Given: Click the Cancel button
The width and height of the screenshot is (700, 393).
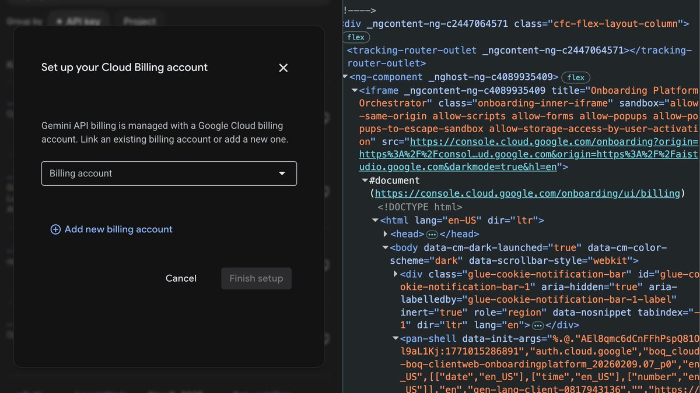Looking at the screenshot, I should pyautogui.click(x=181, y=278).
